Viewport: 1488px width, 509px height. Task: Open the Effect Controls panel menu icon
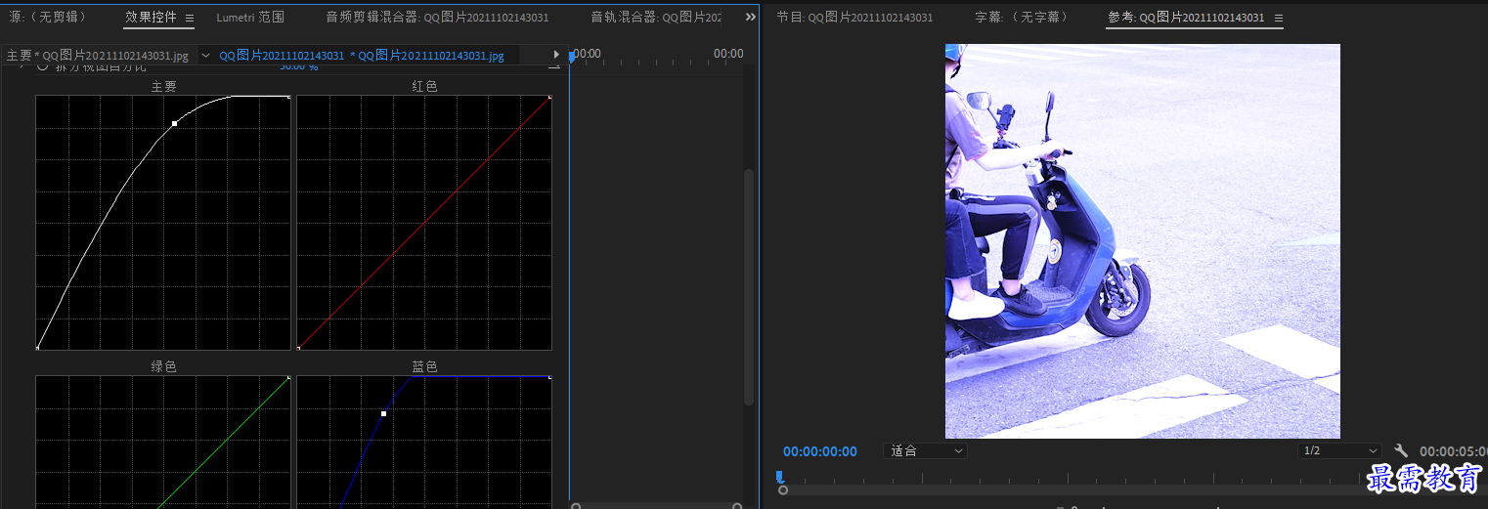coord(190,18)
